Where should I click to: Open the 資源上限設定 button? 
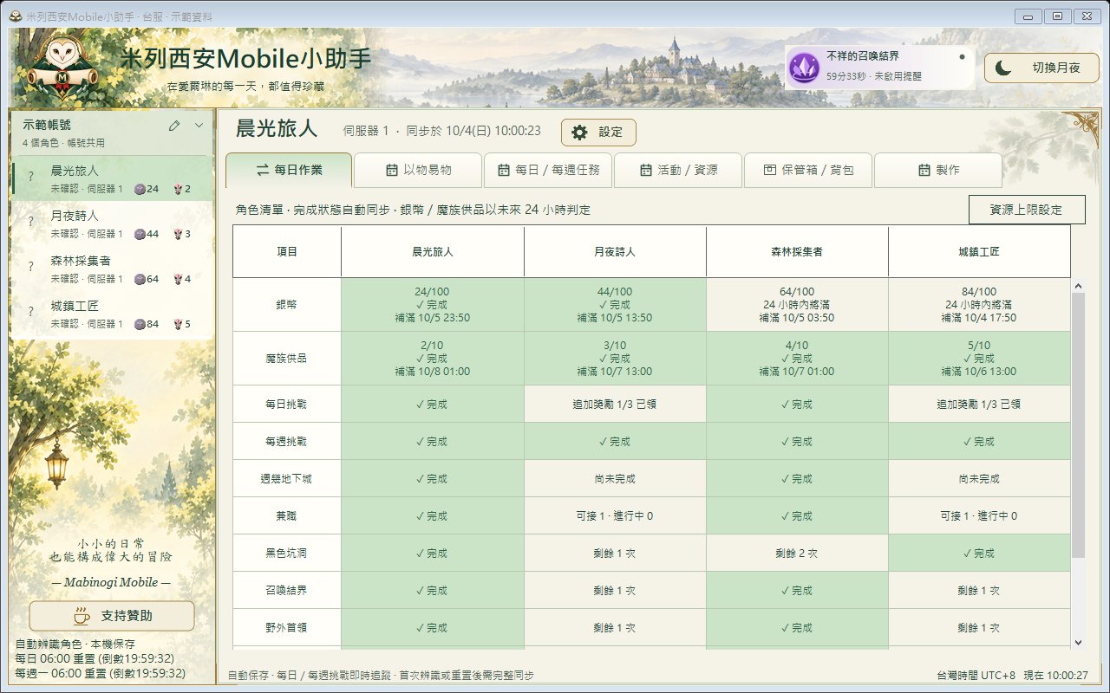coord(1027,210)
